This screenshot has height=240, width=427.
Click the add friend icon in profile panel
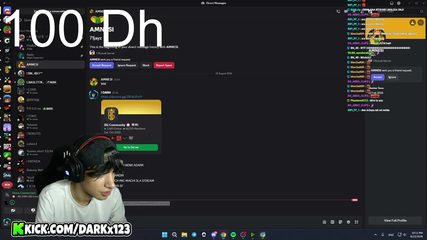pyautogui.click(x=413, y=23)
